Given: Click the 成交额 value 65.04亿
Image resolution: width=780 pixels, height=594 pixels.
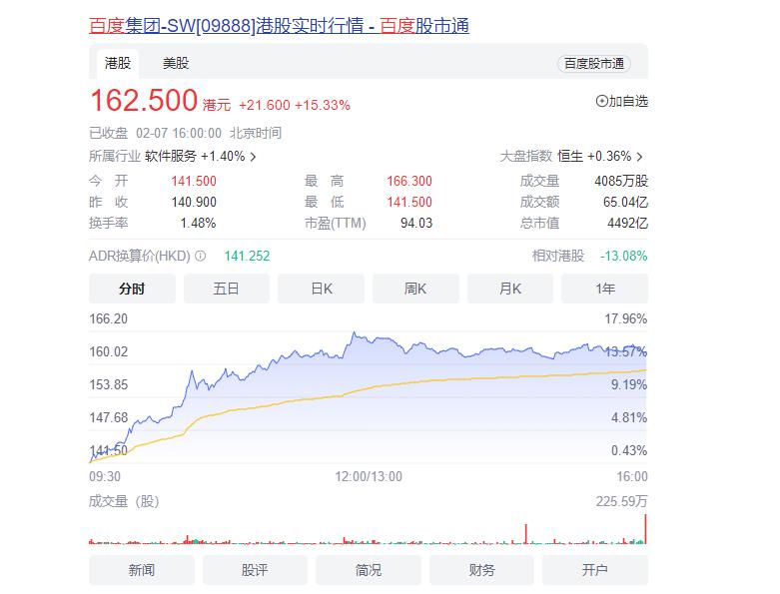Looking at the screenshot, I should [x=625, y=202].
